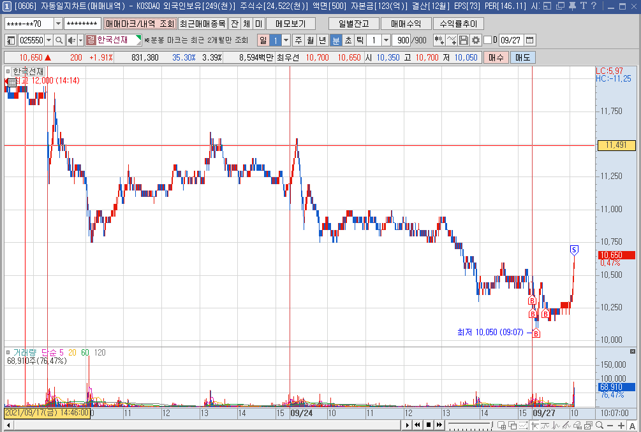The width and height of the screenshot is (641, 432).
Task: Click the chart zoom magnifier icon
Action: tap(600, 425)
